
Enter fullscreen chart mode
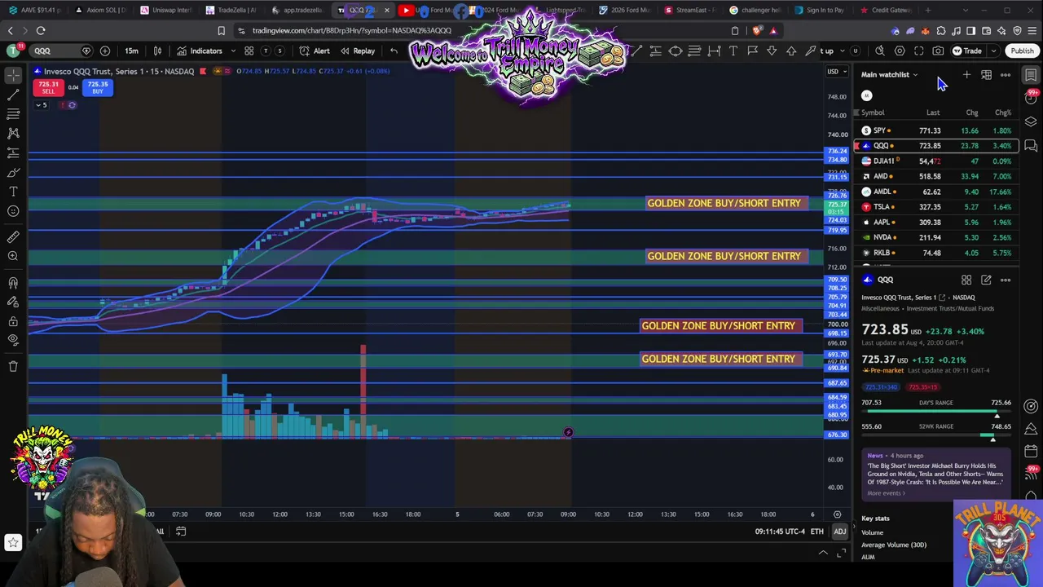pos(919,51)
